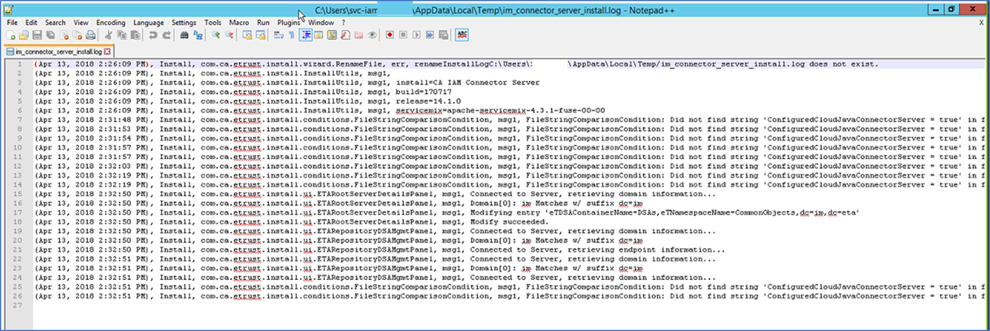Zoom in using toolbar magnifier

click(216, 35)
